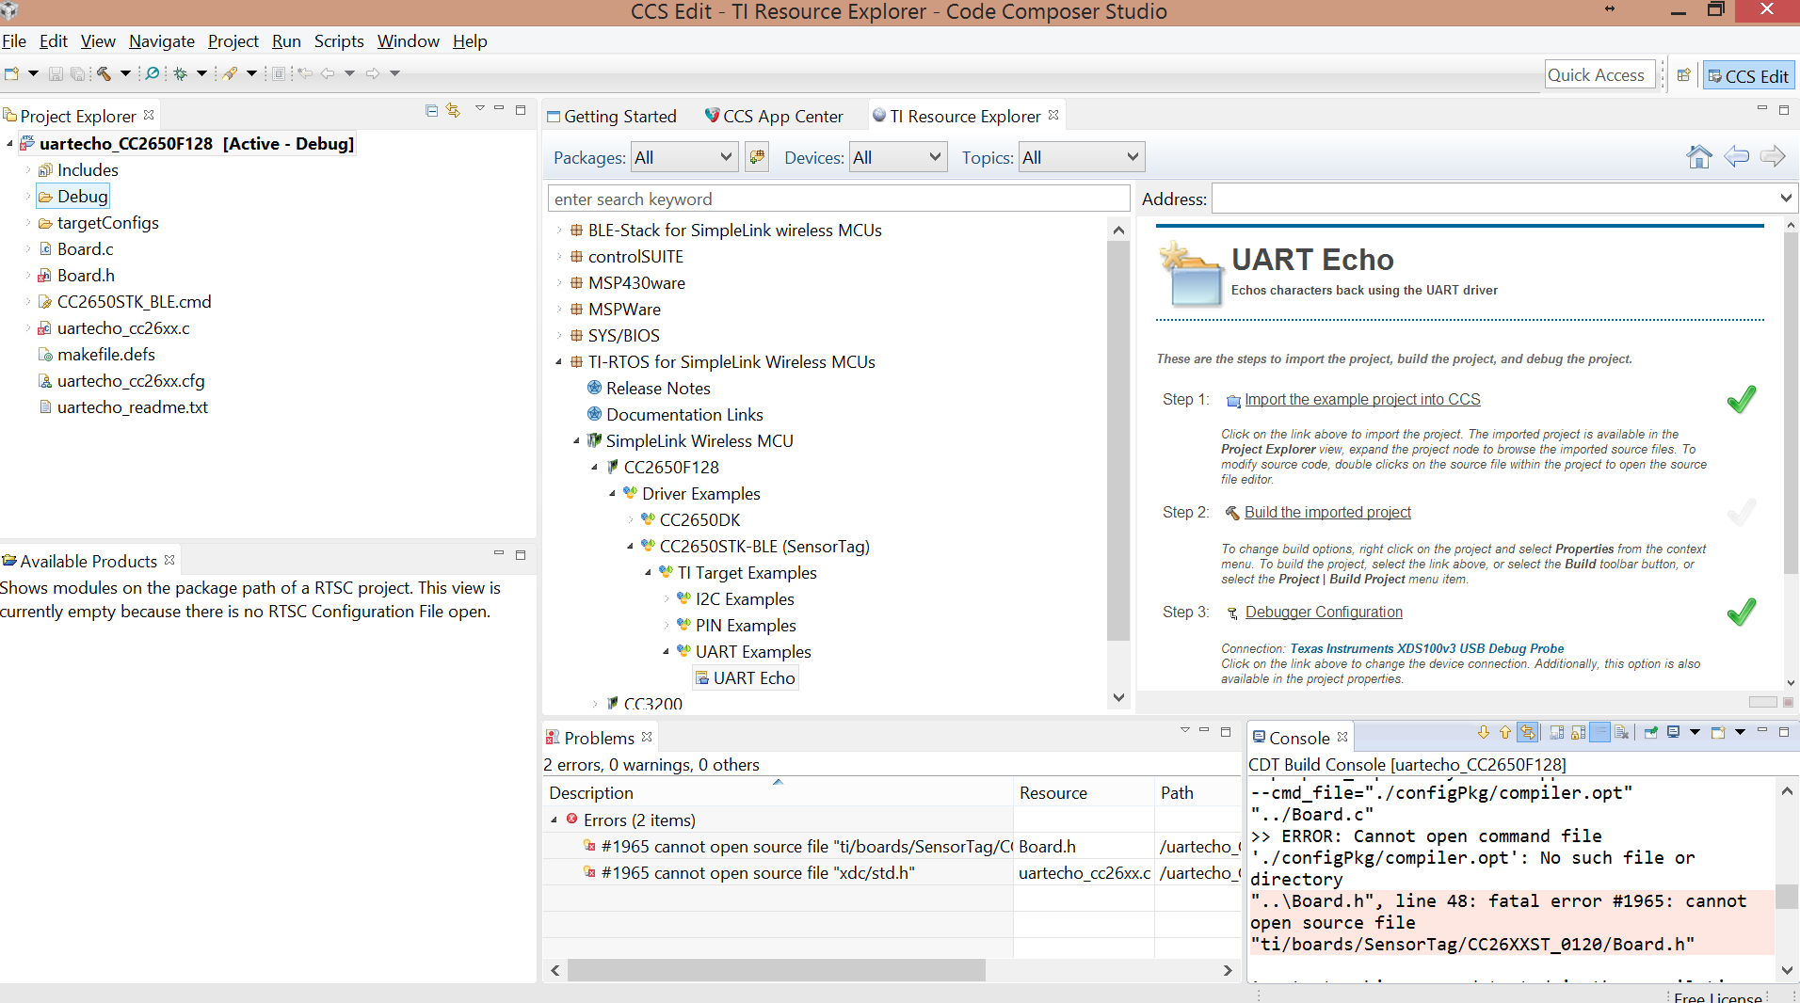The height and width of the screenshot is (1003, 1800).
Task: Click Clear Console icon
Action: [1621, 732]
